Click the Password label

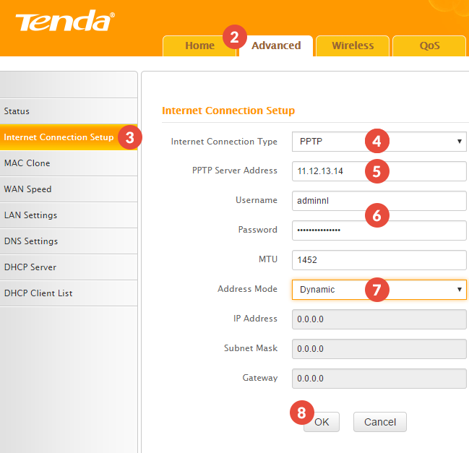257,230
